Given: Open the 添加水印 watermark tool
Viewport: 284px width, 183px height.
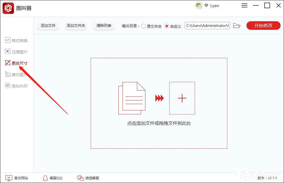Looking at the screenshot, I should click(17, 85).
